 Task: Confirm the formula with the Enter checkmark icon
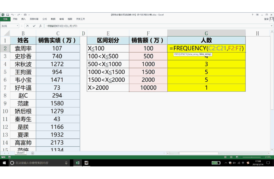[x=34, y=25]
